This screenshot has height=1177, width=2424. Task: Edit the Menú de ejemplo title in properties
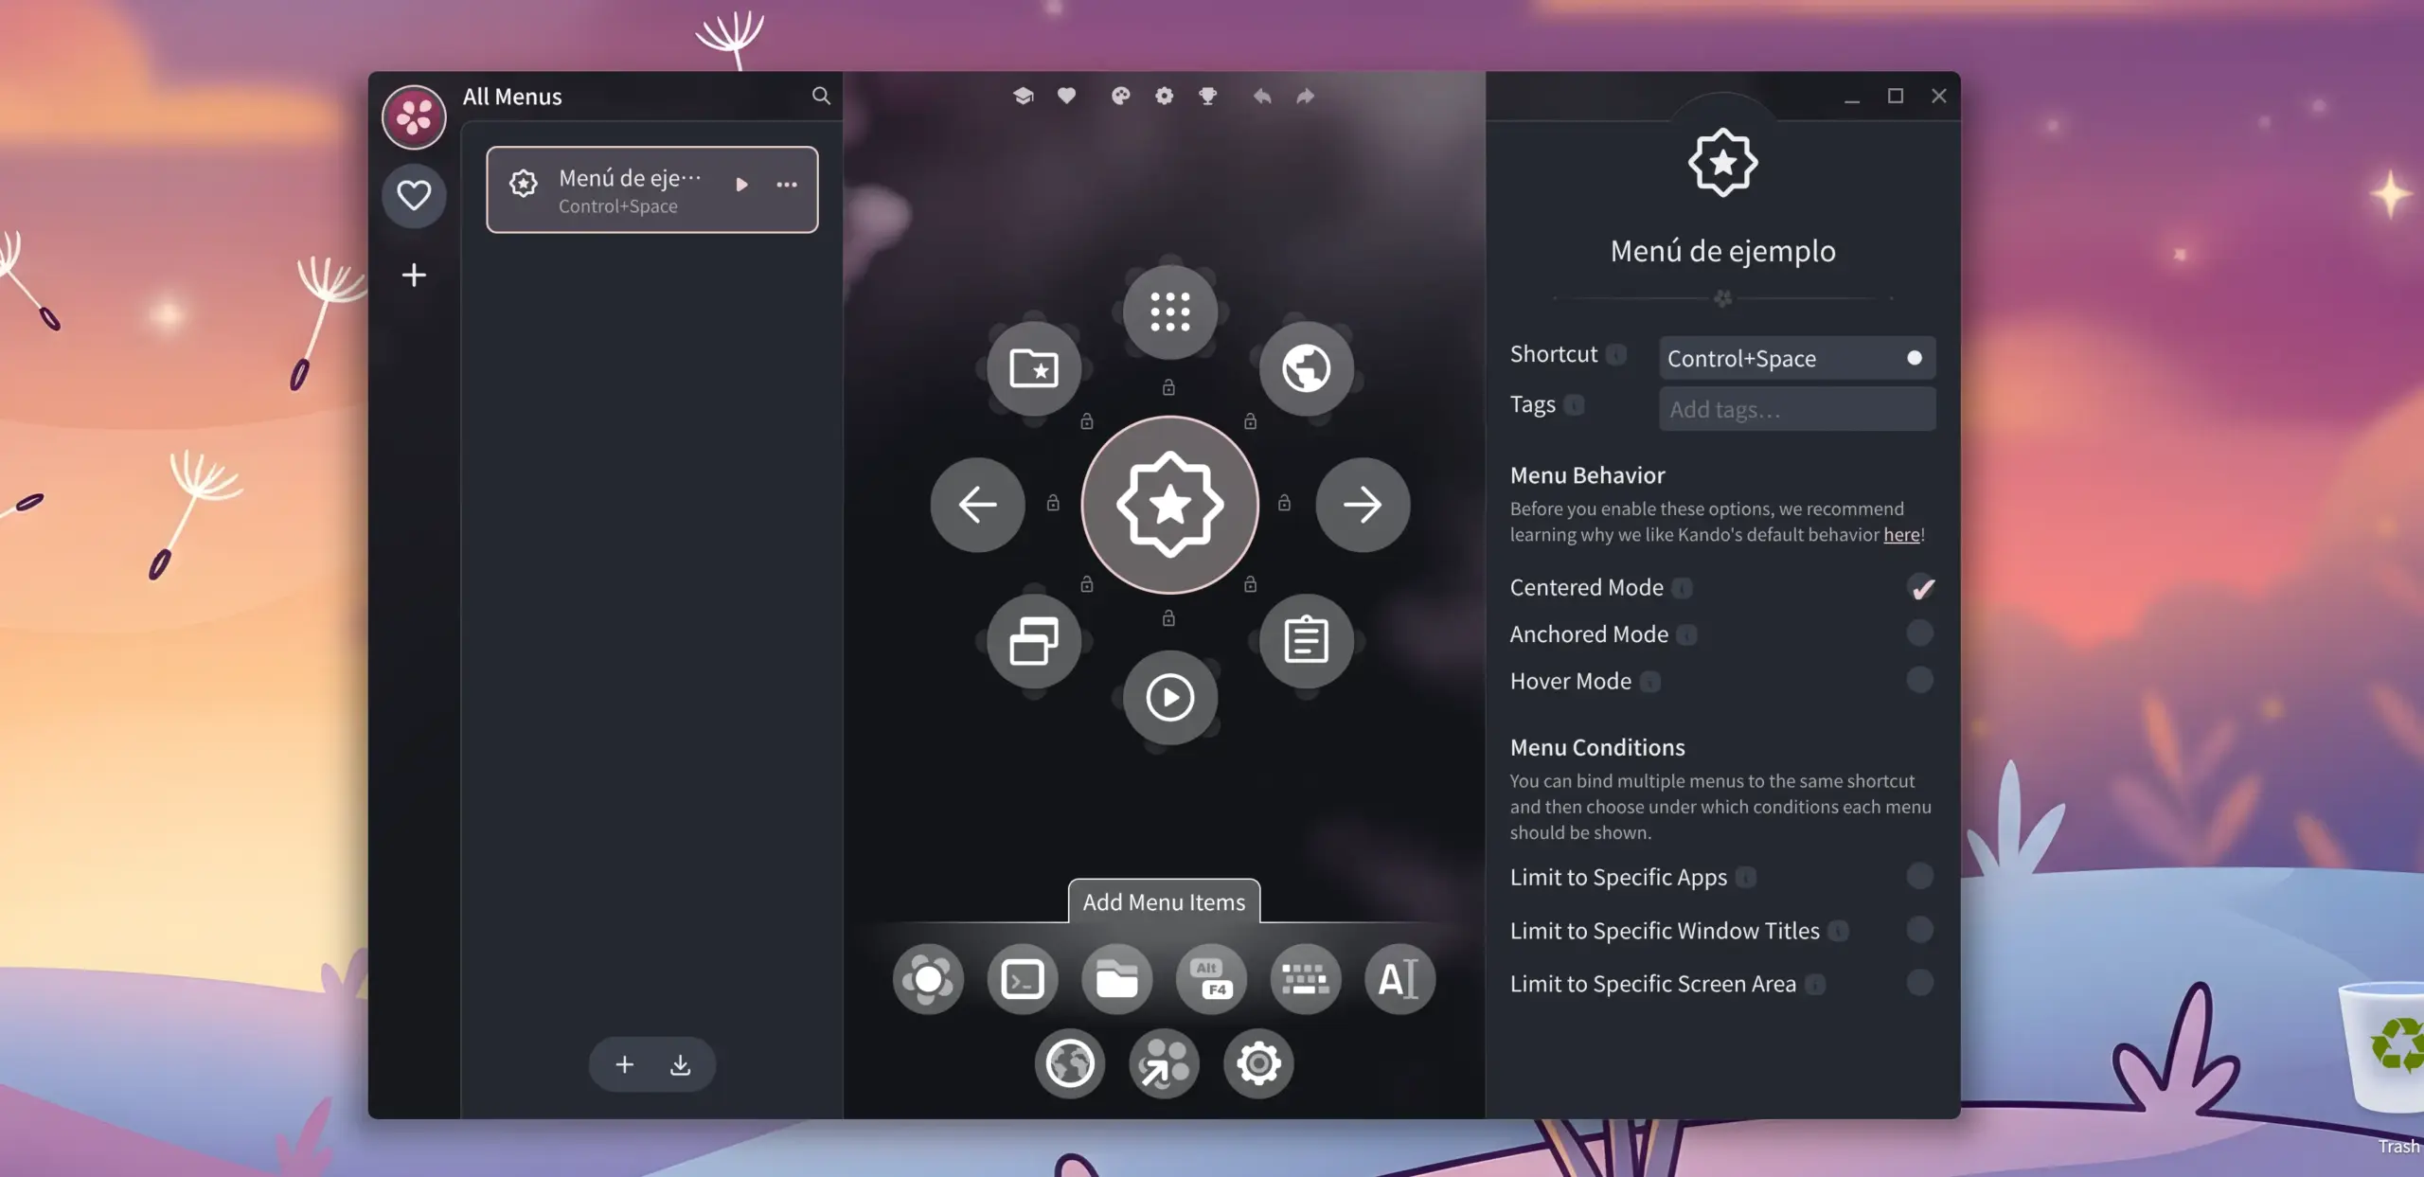click(1723, 251)
